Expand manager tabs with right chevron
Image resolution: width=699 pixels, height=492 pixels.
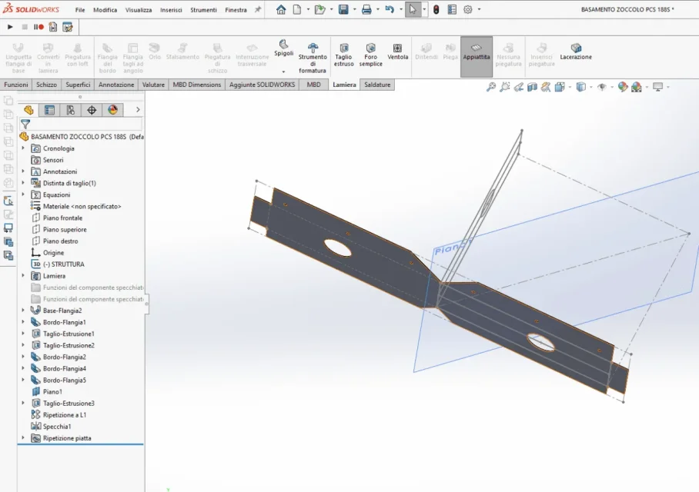[138, 109]
